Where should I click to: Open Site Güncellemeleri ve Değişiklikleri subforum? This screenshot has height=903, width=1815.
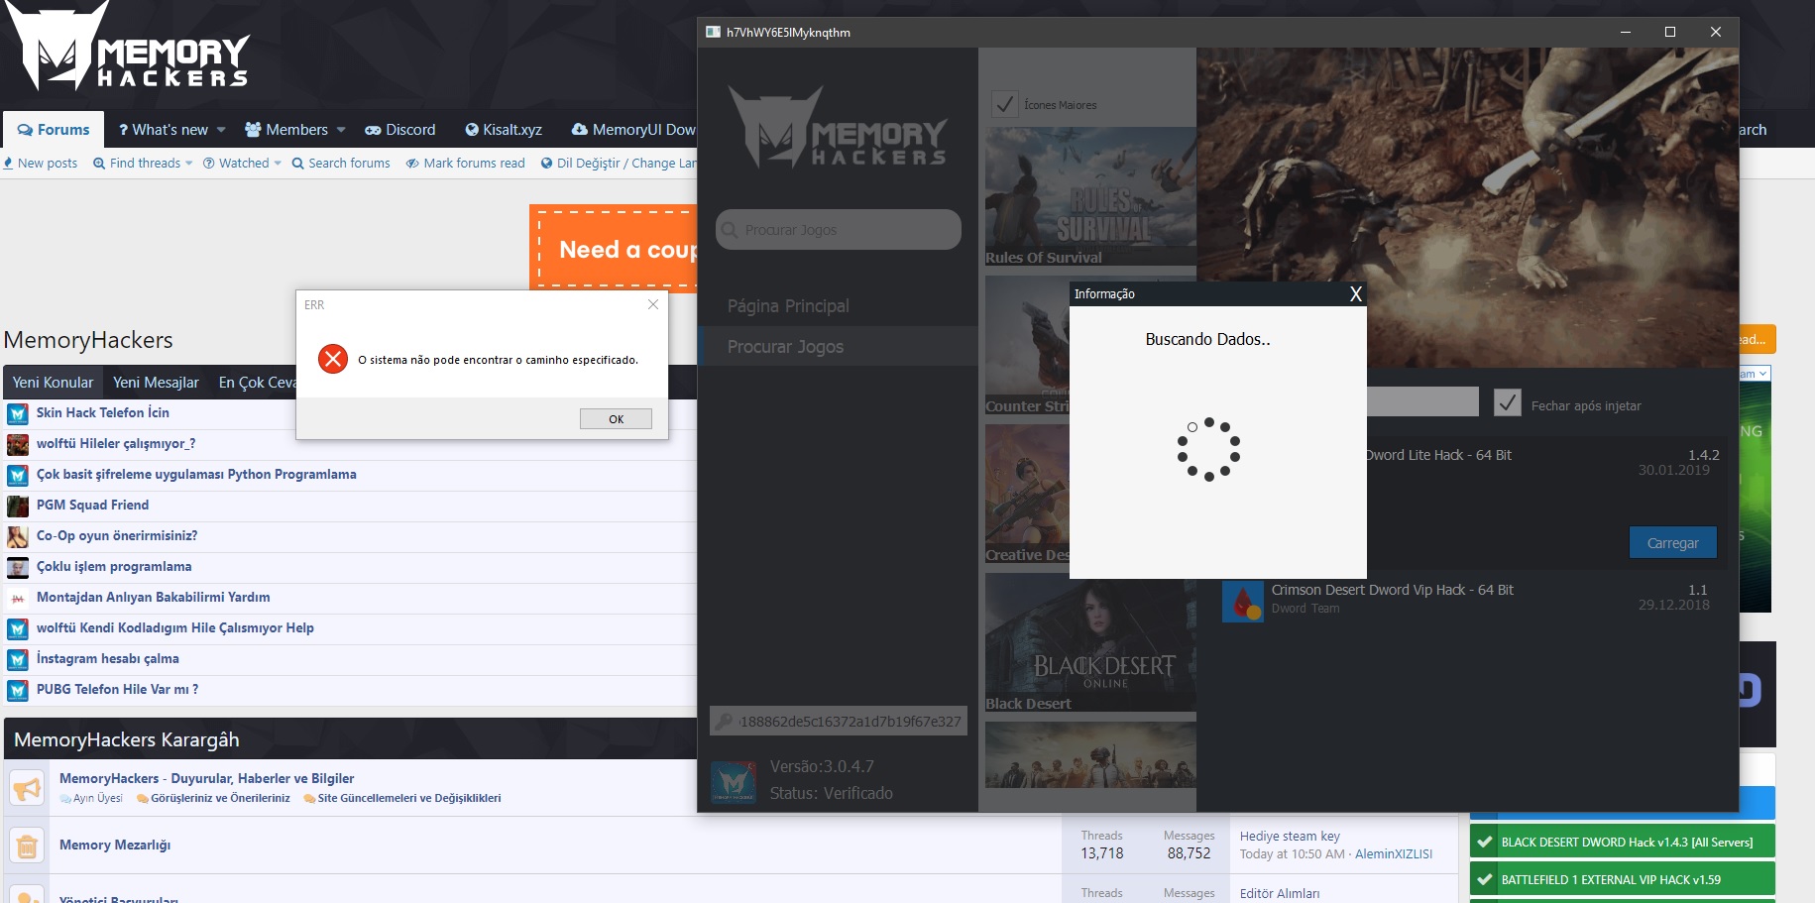[408, 799]
